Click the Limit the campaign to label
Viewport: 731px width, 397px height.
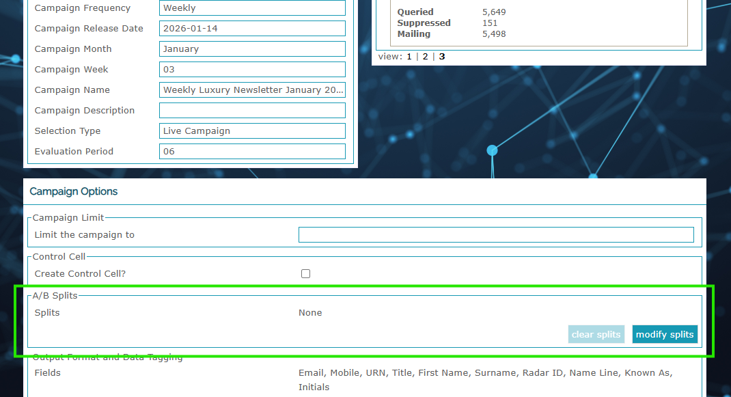pos(85,234)
